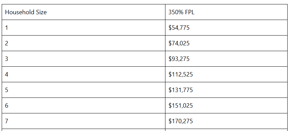Click the 350% text in header
The width and height of the screenshot is (290, 131).
point(176,12)
